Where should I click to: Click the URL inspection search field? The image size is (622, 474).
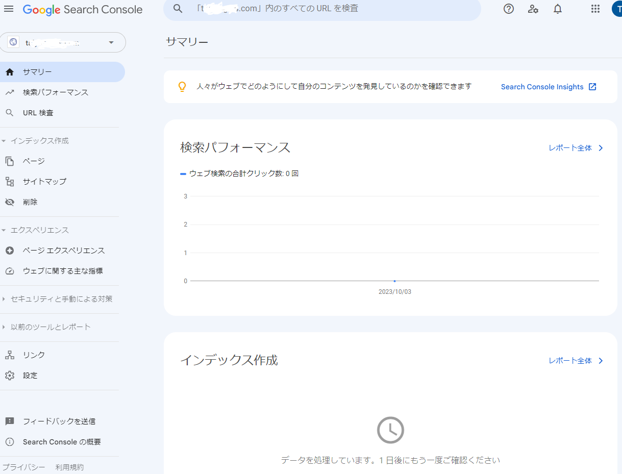(322, 9)
